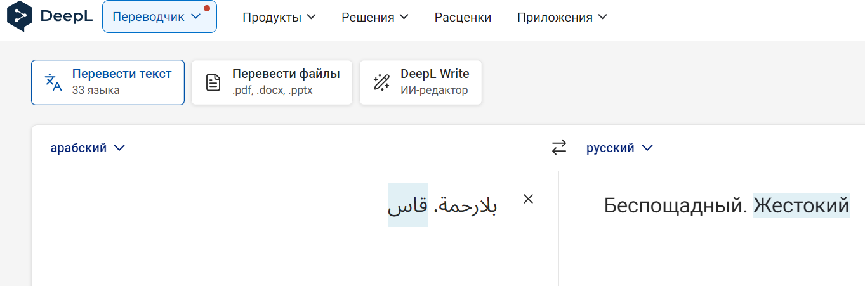The width and height of the screenshot is (865, 286).
Task: Expand the Приложения menu
Action: point(562,17)
